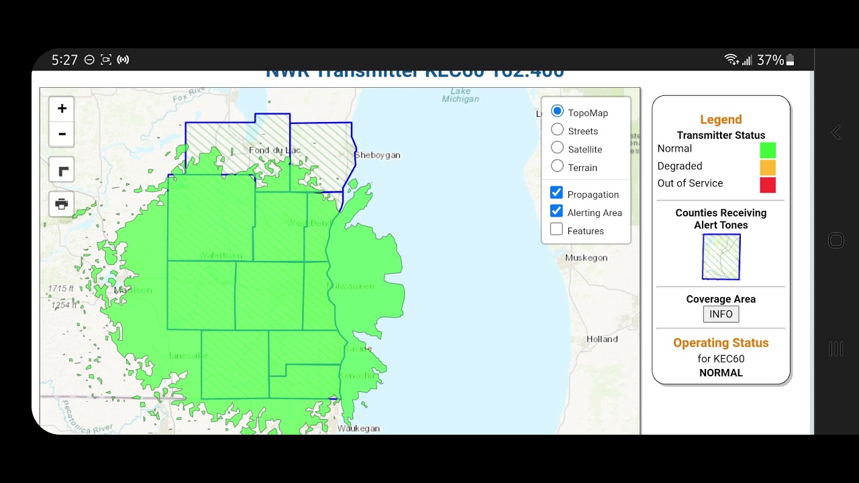Click the Muskegon map label
The image size is (859, 483).
click(x=586, y=258)
